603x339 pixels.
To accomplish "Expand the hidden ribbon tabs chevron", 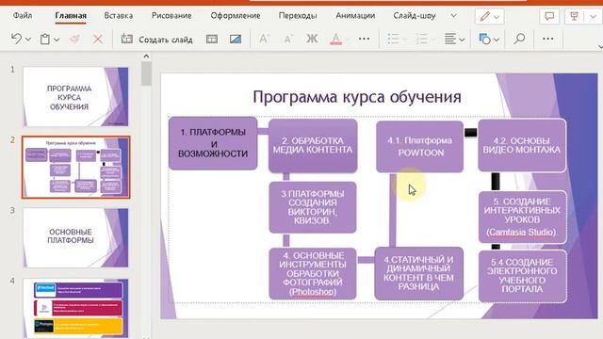I will tap(454, 16).
